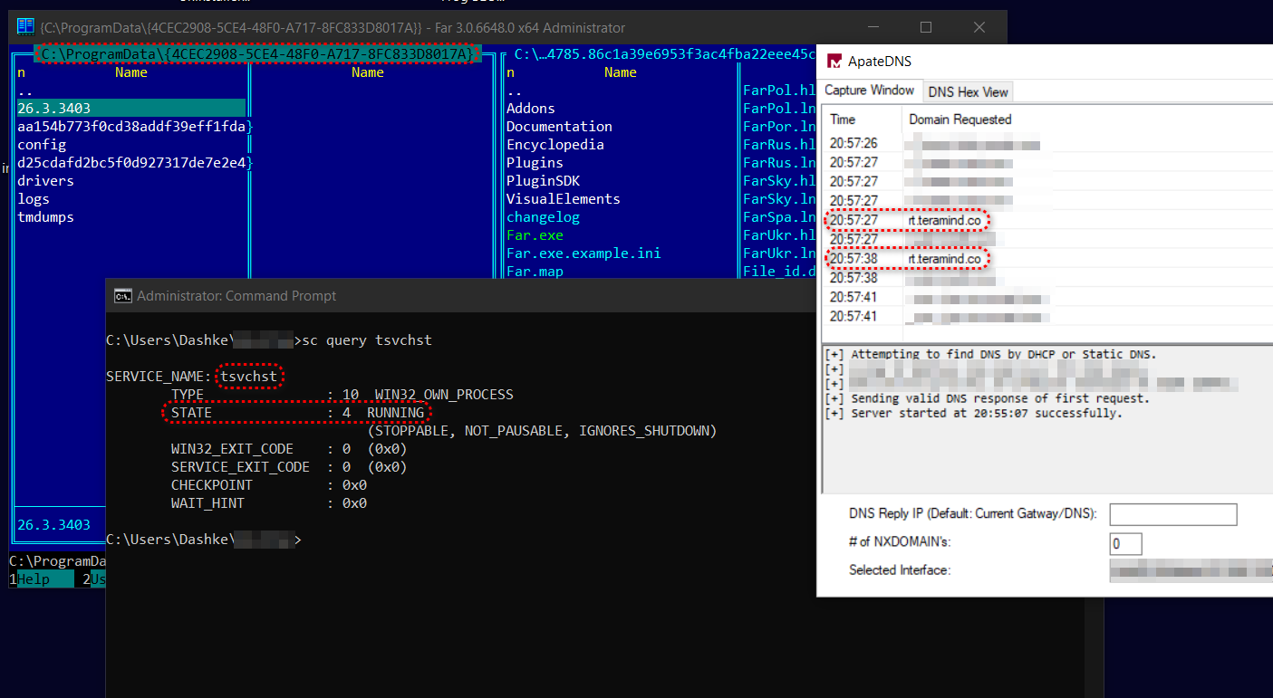Switch to the DNS Hex View tab
The image size is (1273, 698).
(x=968, y=91)
